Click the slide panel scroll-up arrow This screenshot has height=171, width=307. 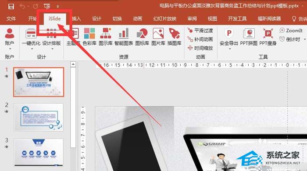tap(73, 64)
